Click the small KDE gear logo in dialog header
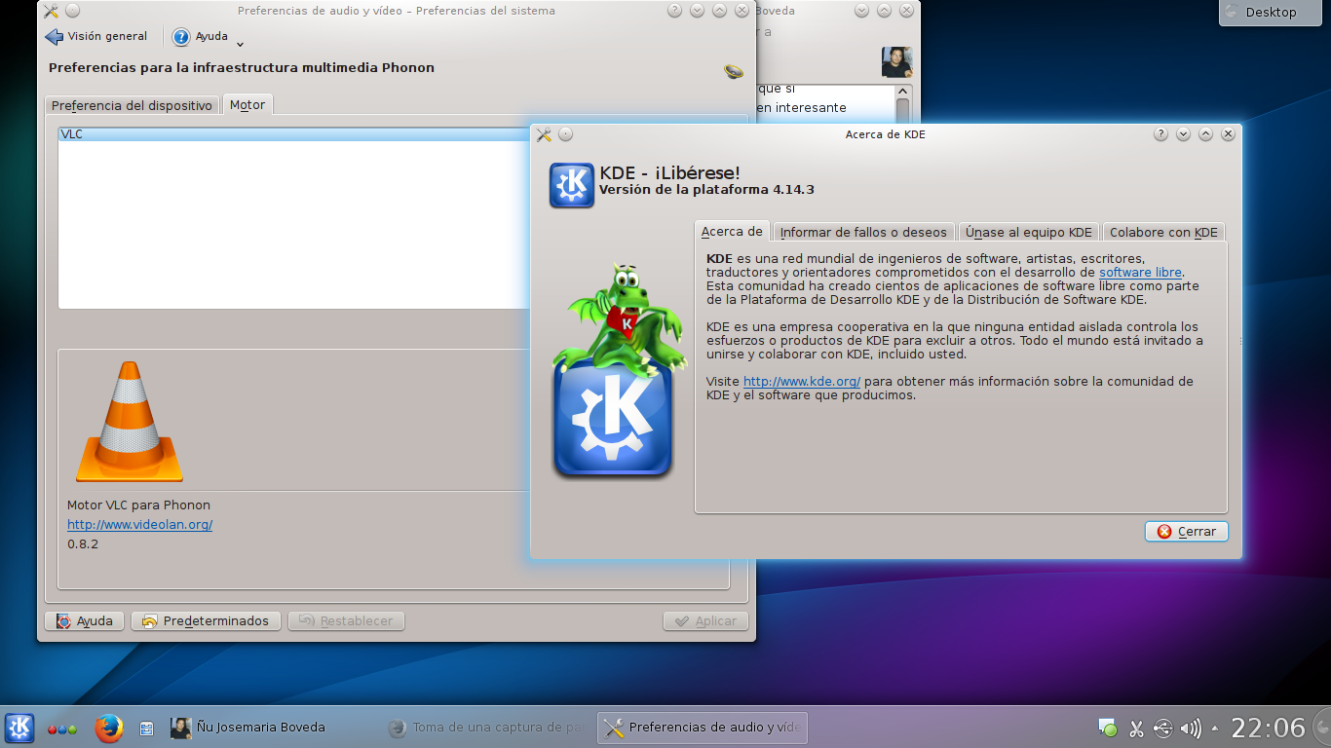Viewport: 1331px width, 748px height. pyautogui.click(x=572, y=185)
